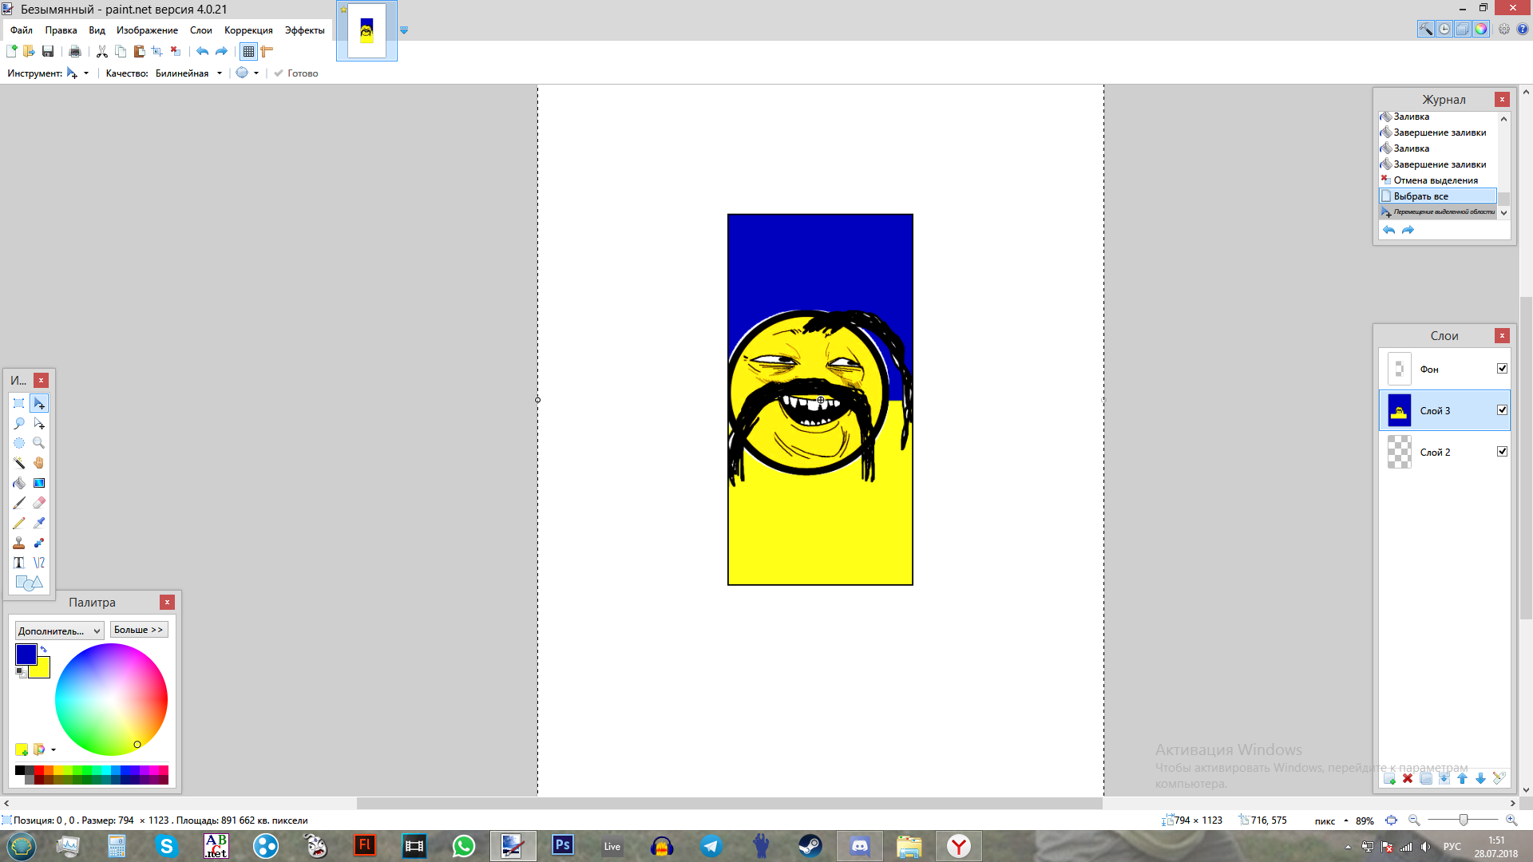Toggle visibility of Слой 2 layer
The image size is (1533, 862).
(x=1502, y=452)
